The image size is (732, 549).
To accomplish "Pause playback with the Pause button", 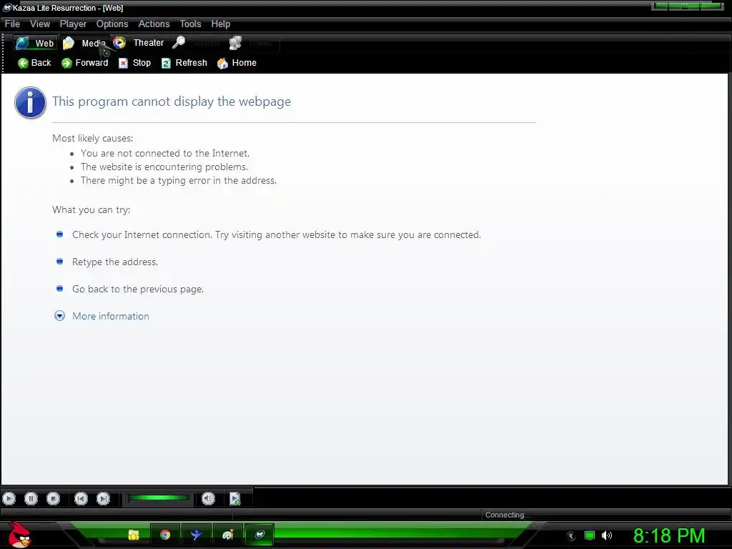I will pyautogui.click(x=31, y=498).
